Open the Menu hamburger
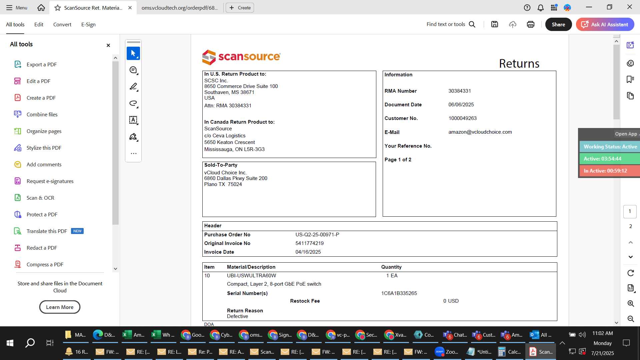Viewport: 640px width, 360px height. point(17,8)
